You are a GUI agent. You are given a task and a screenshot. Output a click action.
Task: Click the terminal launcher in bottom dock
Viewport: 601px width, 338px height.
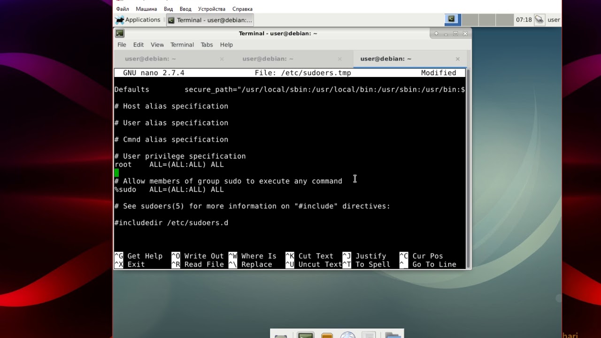306,335
